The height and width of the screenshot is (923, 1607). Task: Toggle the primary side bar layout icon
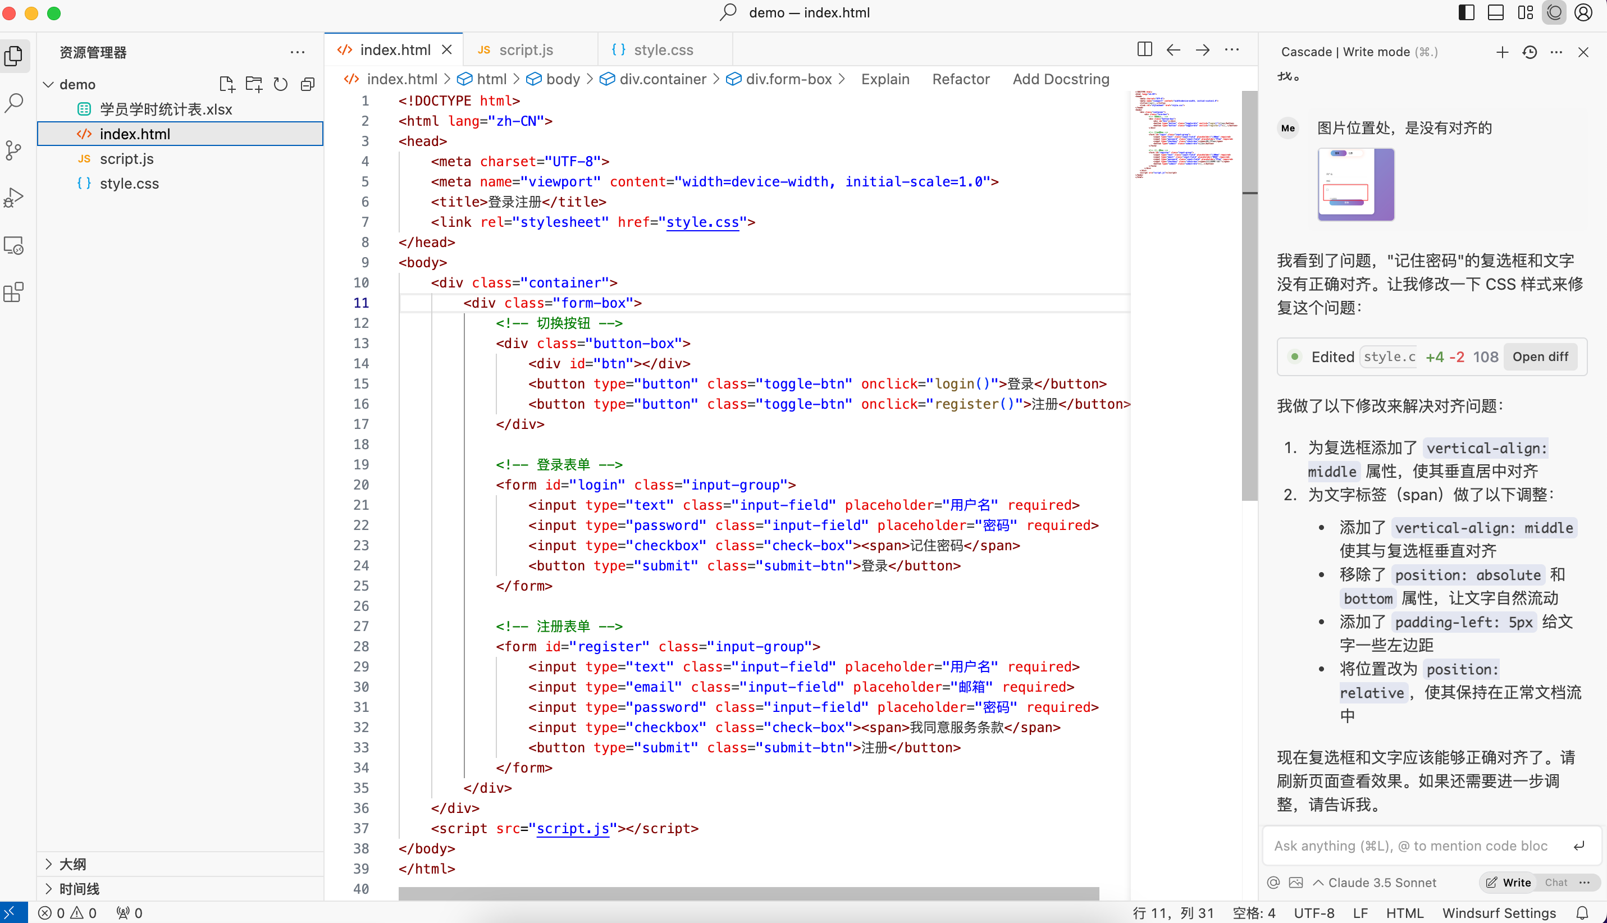[x=1466, y=13]
